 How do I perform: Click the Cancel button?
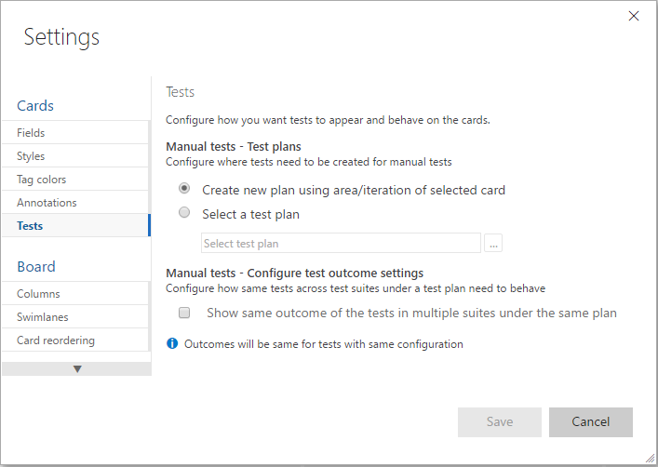590,421
